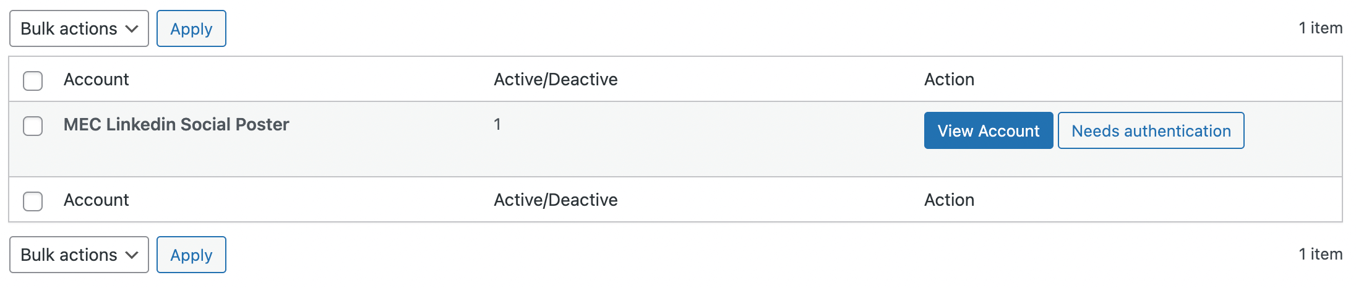The image size is (1356, 288).
Task: Click the Action label in table footer
Action: 949,200
